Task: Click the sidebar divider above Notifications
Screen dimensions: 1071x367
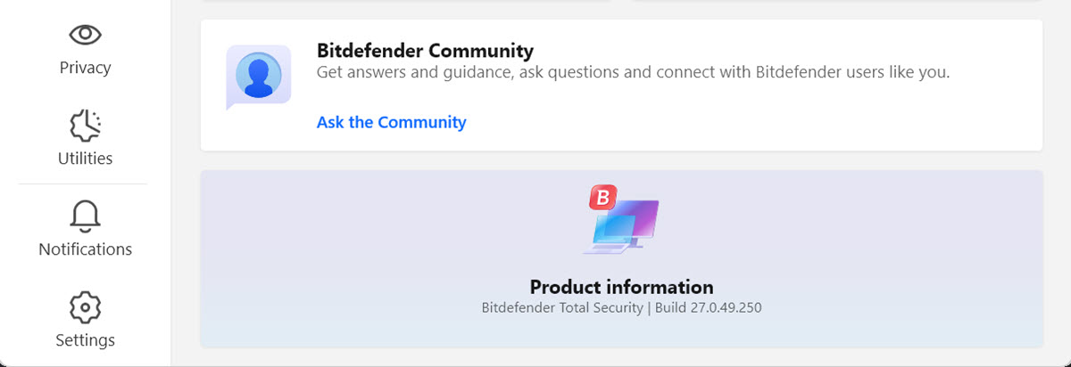Action: click(x=82, y=184)
